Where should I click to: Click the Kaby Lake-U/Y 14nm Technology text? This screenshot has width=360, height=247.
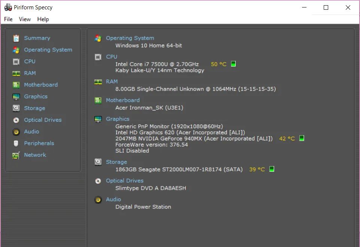160,70
